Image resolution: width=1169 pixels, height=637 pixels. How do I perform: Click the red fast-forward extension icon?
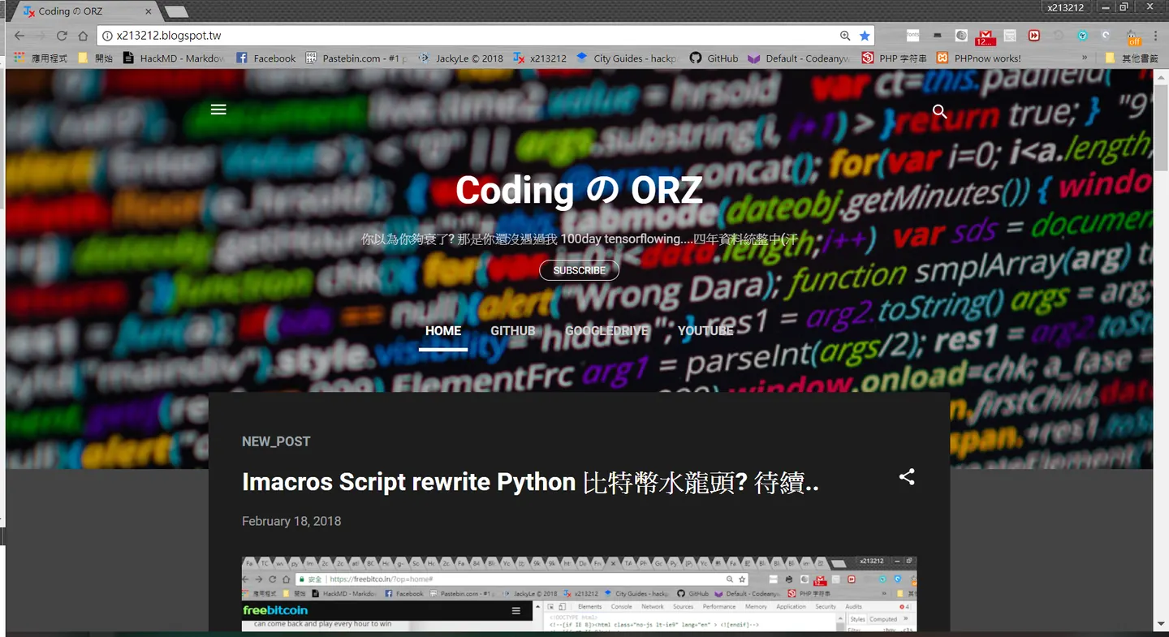1033,36
